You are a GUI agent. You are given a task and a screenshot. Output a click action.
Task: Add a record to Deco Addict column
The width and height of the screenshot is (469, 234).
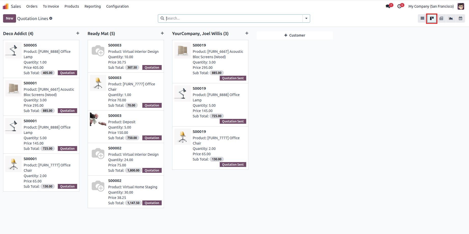(78, 33)
